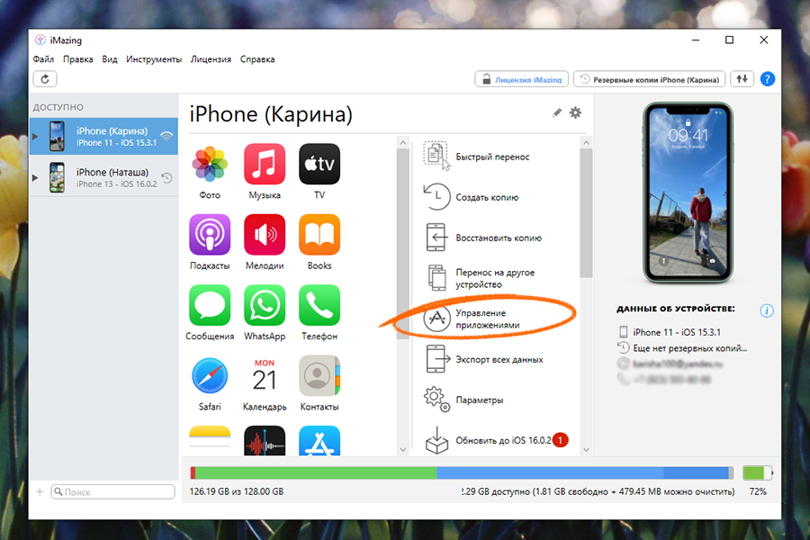
Task: Open the Сообщения messages icon
Action: click(210, 305)
